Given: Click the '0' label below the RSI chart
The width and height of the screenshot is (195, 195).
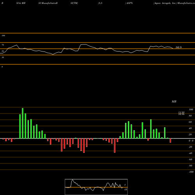Looking at the screenshot, I should click(2, 67).
